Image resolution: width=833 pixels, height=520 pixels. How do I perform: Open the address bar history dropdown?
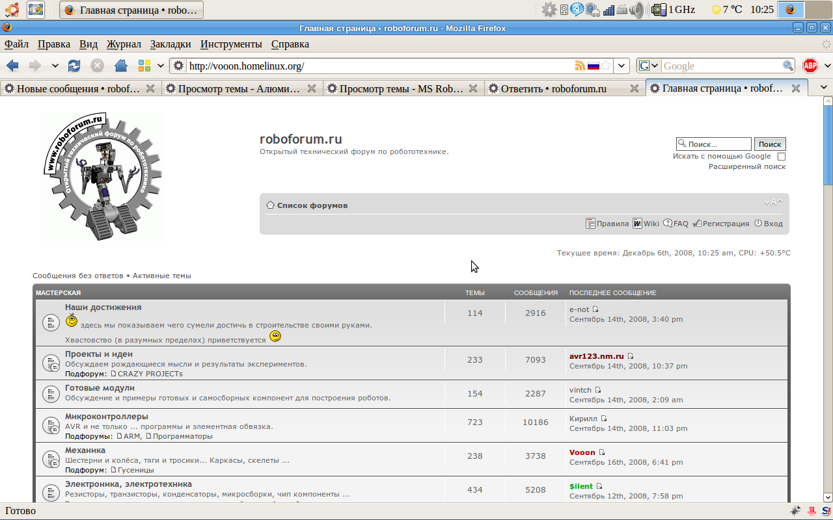point(622,66)
